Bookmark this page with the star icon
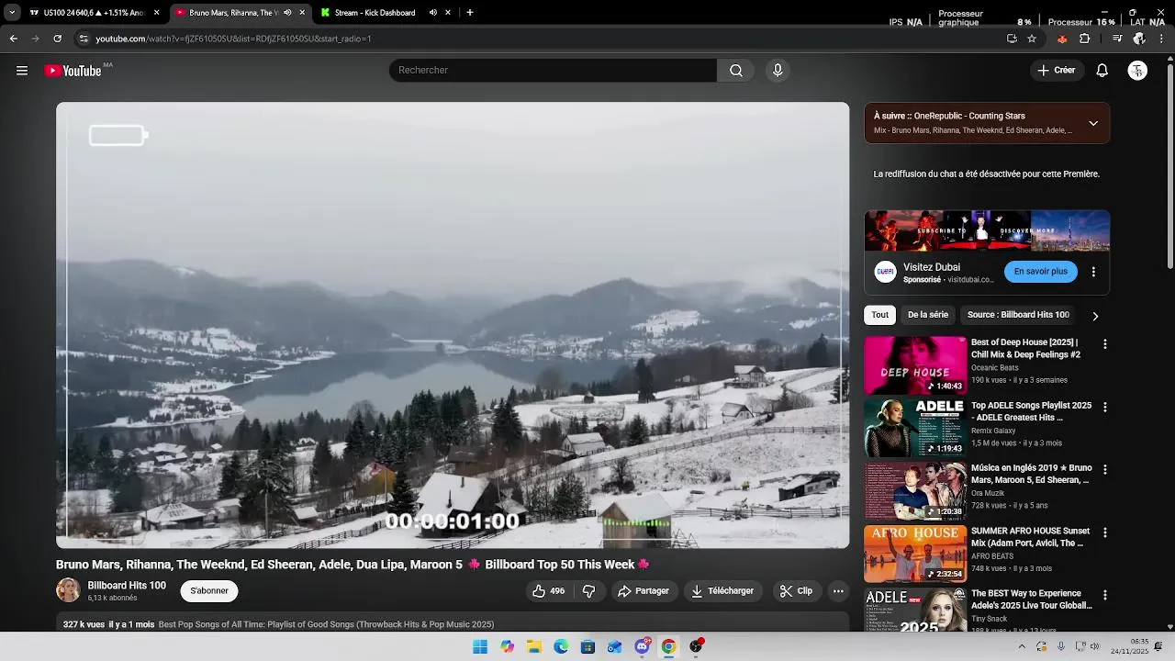The height and width of the screenshot is (661, 1175). point(1032,39)
